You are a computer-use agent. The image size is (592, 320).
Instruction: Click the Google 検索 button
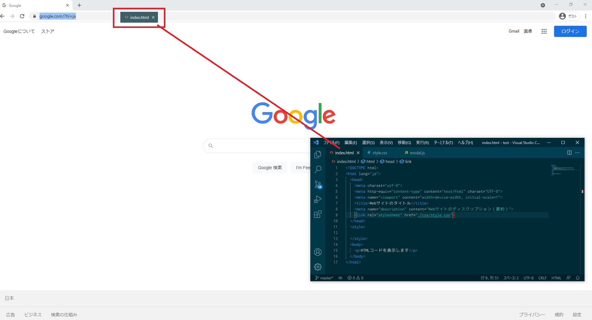click(x=270, y=168)
